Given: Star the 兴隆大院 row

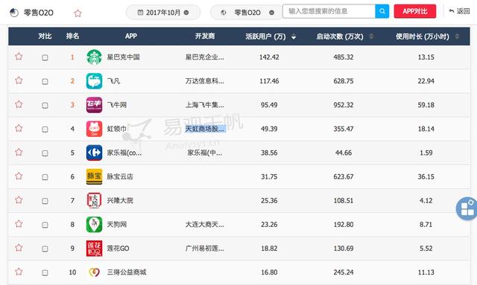Looking at the screenshot, I should click(19, 200).
